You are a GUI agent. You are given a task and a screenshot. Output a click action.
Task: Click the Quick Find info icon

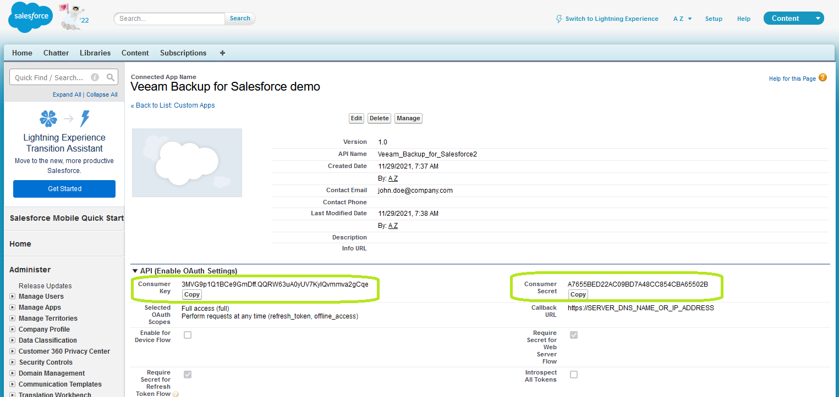(x=95, y=77)
